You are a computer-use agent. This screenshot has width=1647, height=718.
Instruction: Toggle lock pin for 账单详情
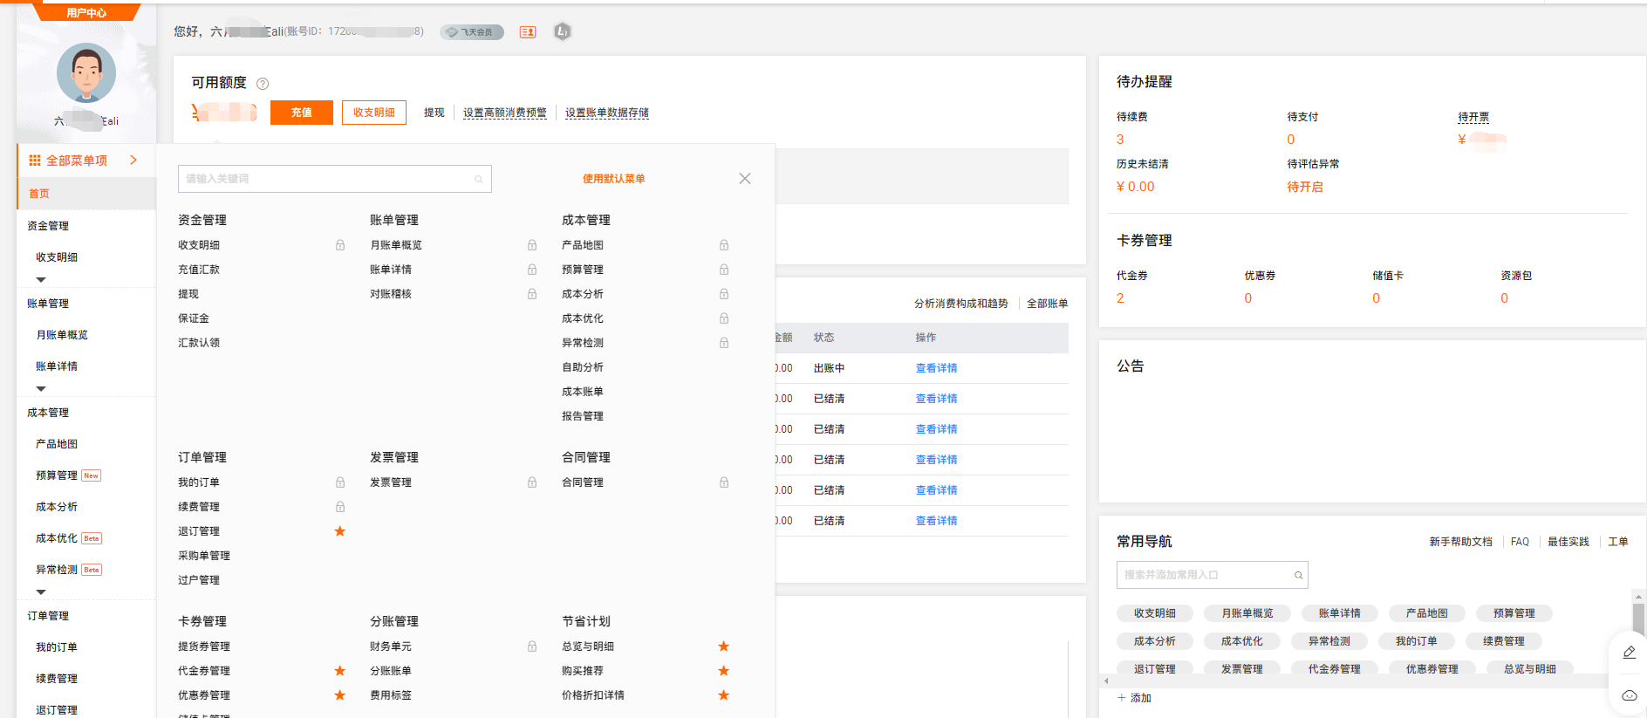coord(532,270)
